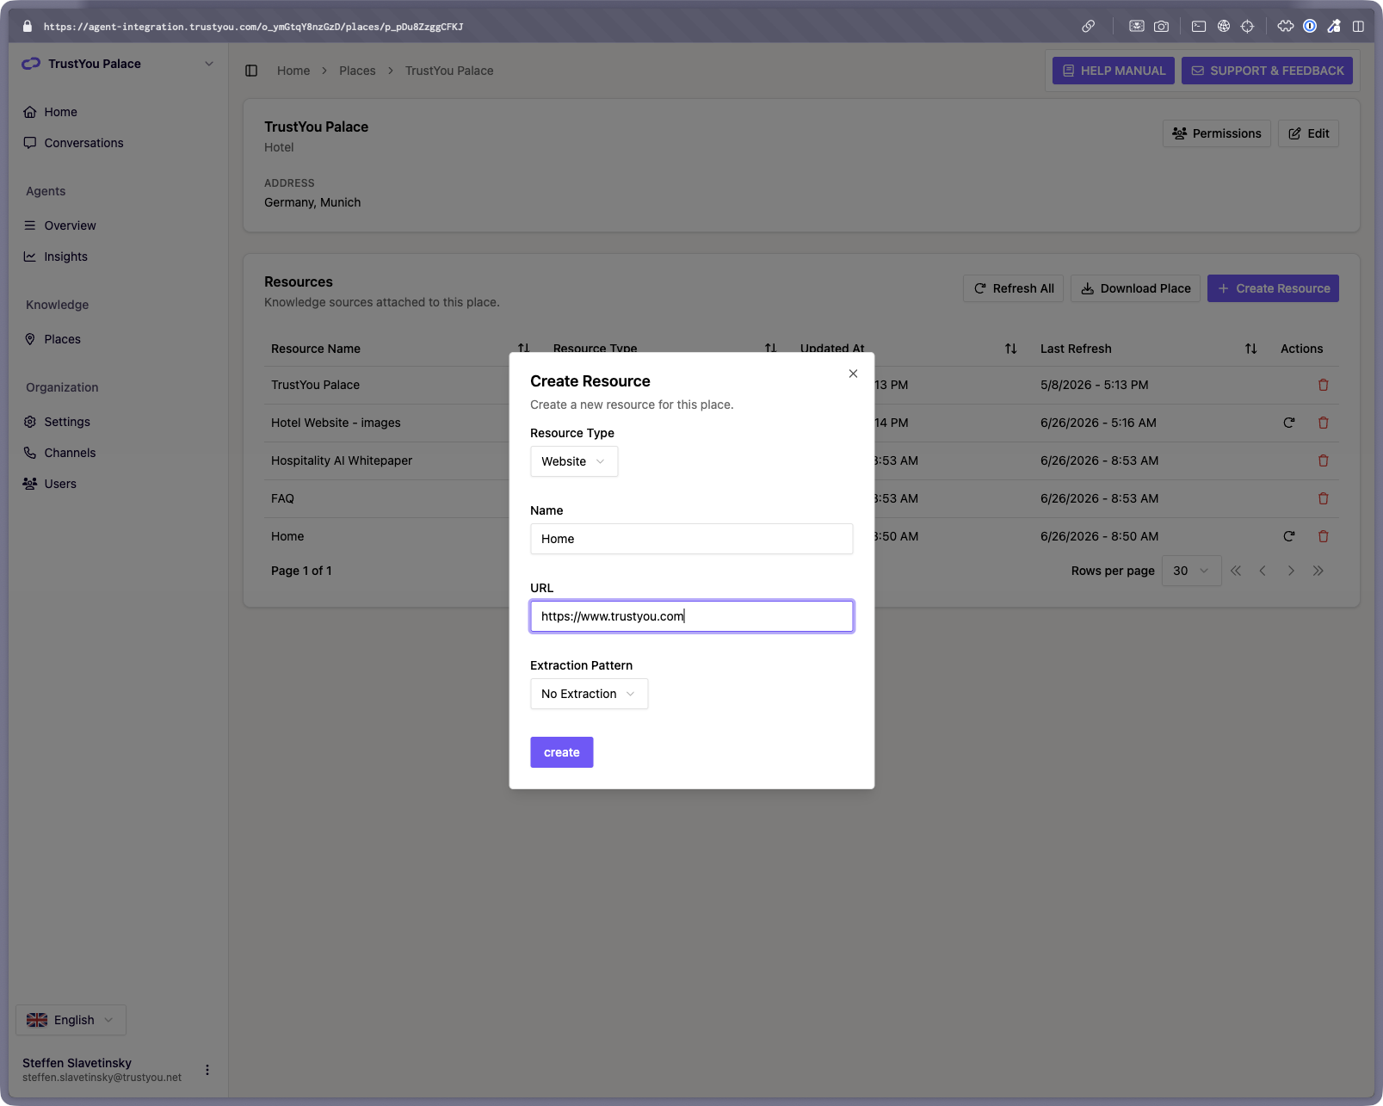
Task: Click the create button
Action: pyautogui.click(x=562, y=752)
